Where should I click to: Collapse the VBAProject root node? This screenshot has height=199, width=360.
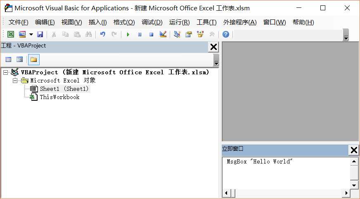click(x=5, y=73)
